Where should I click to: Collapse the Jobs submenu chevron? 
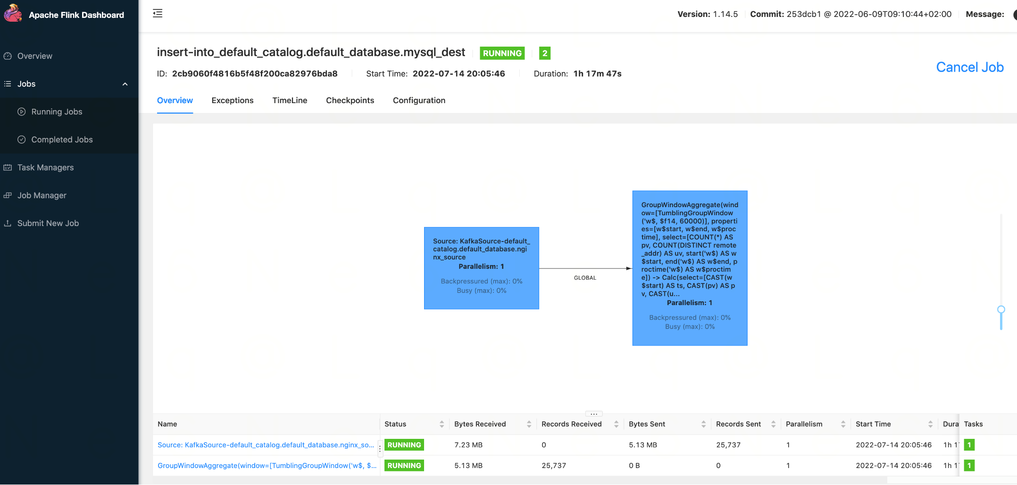pos(125,84)
